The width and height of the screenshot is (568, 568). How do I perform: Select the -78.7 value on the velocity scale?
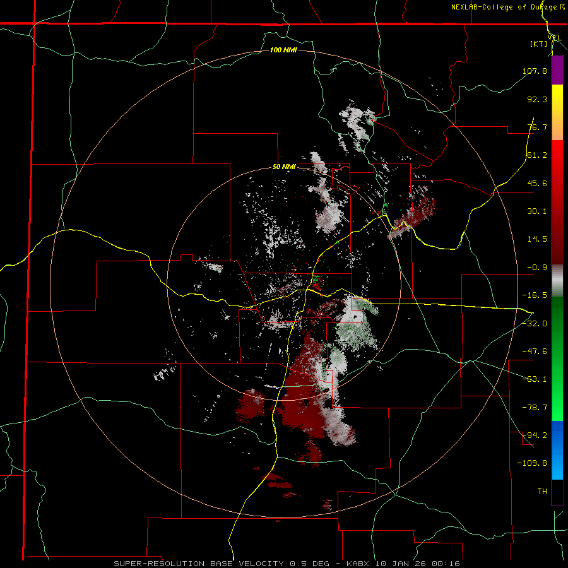point(535,408)
